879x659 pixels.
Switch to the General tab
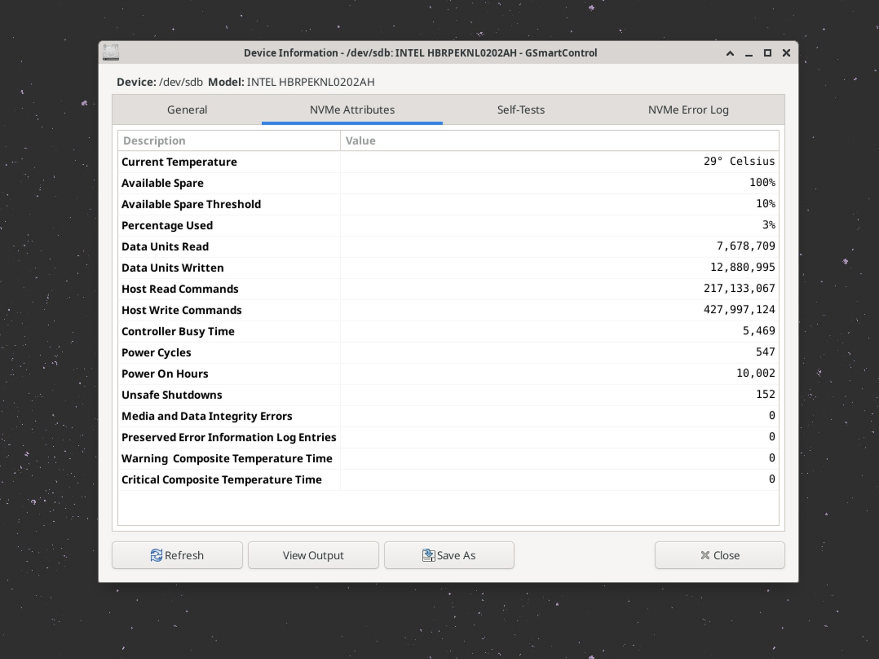(187, 110)
